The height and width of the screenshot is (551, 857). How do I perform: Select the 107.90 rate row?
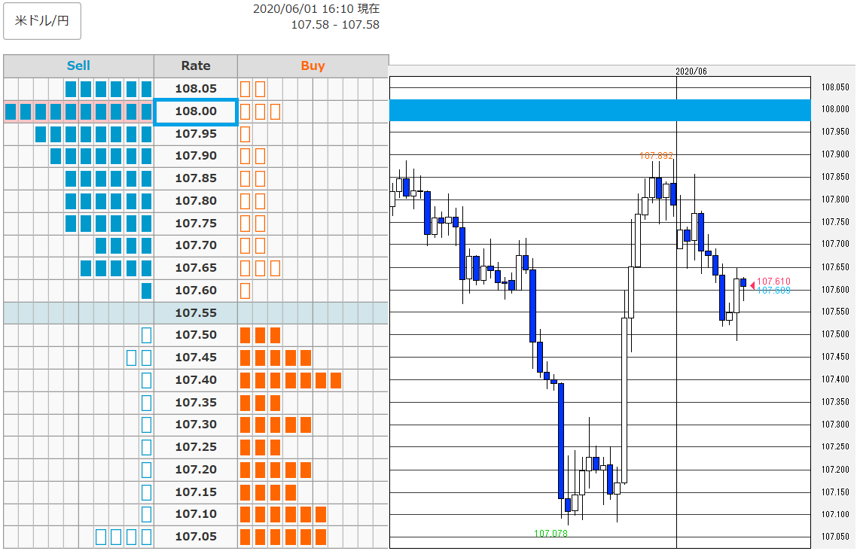[x=196, y=156]
